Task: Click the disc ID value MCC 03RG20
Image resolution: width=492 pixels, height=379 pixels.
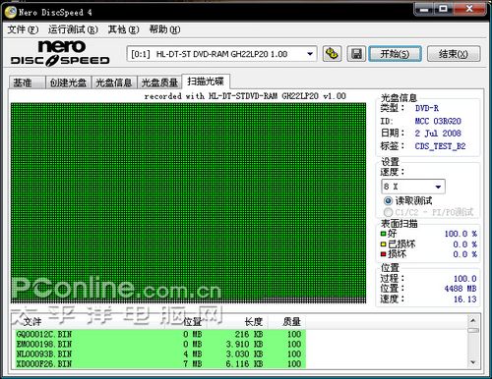Action: 438,121
